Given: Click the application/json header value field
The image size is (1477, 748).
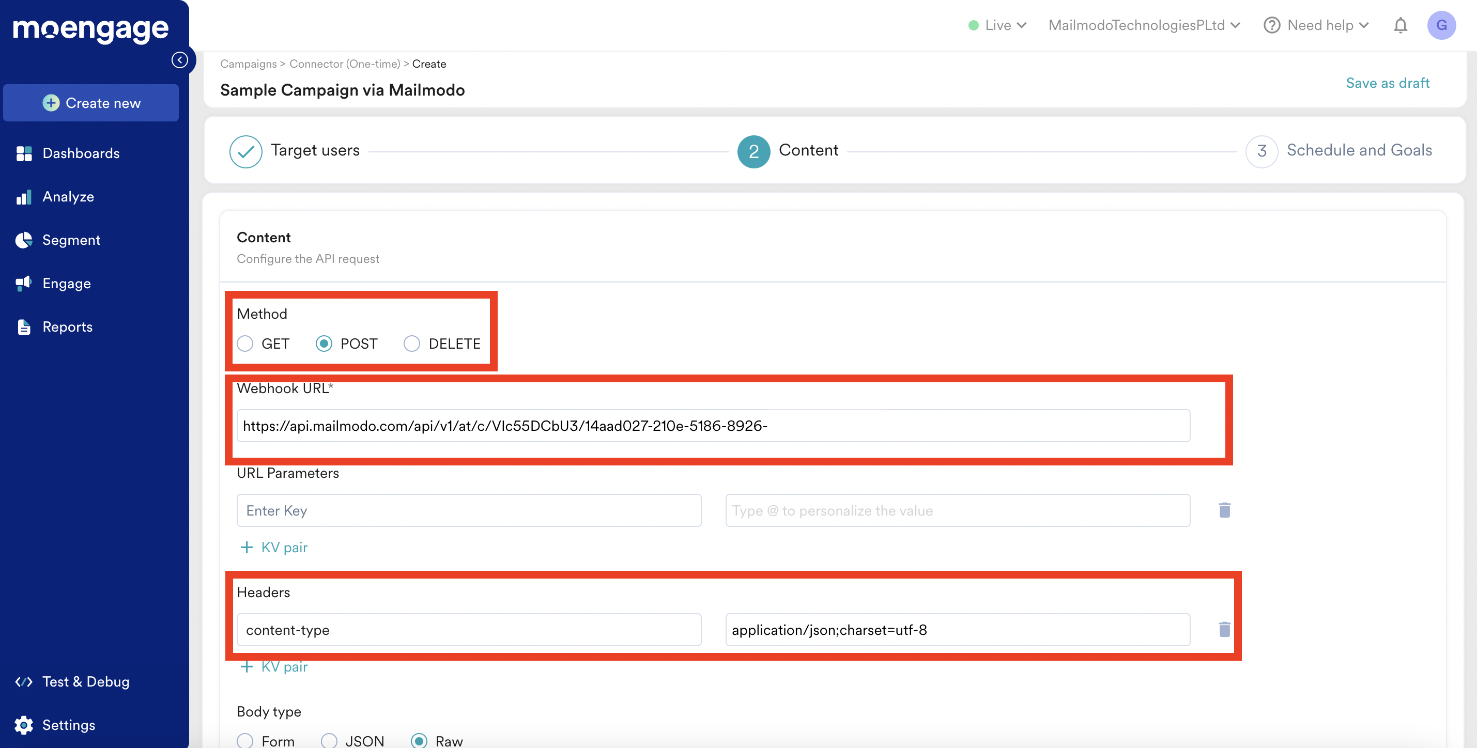Looking at the screenshot, I should (x=958, y=629).
